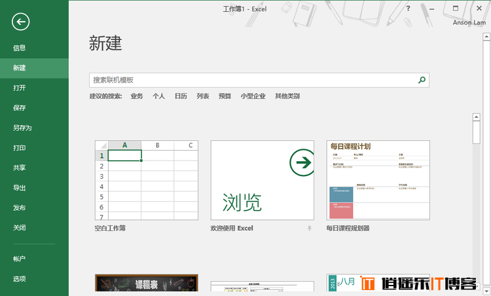Search suggested category 预算
Screen dimensions: 491x296
point(225,96)
